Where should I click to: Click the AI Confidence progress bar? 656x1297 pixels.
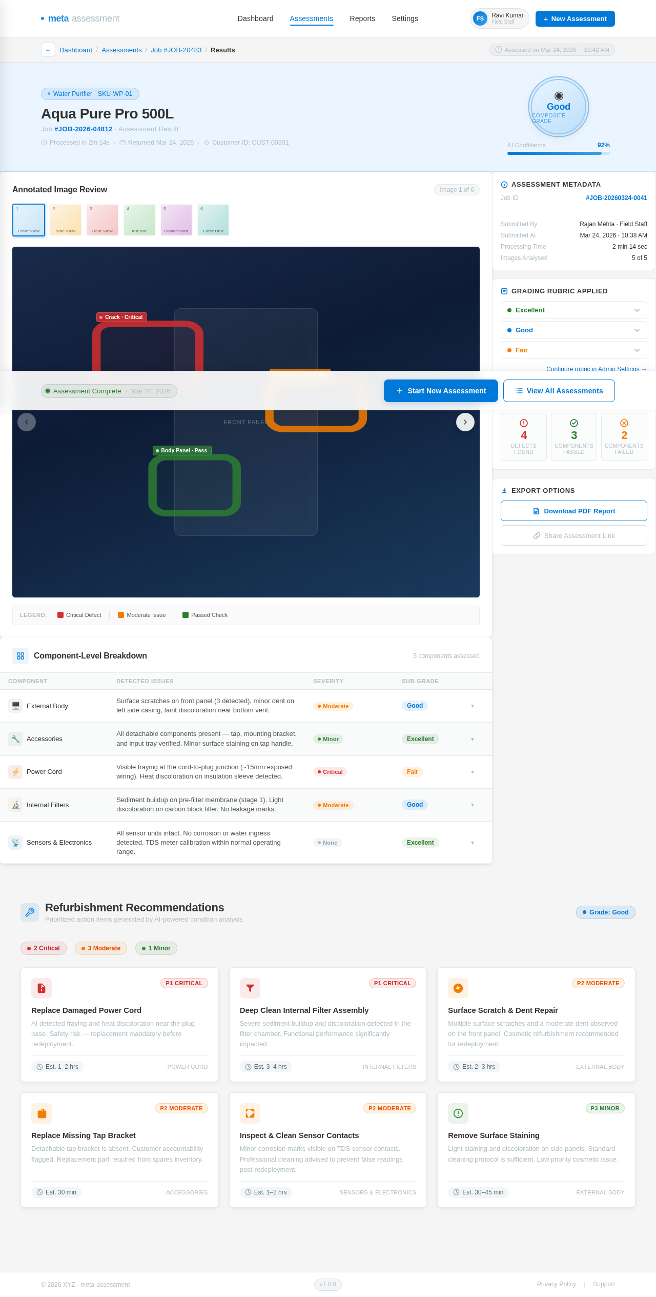[x=559, y=153]
